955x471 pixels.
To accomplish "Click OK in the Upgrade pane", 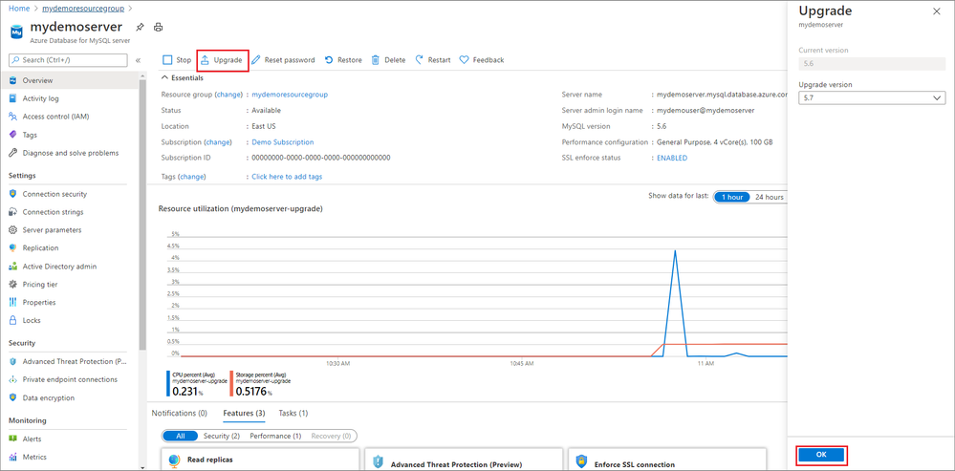I will pyautogui.click(x=821, y=455).
